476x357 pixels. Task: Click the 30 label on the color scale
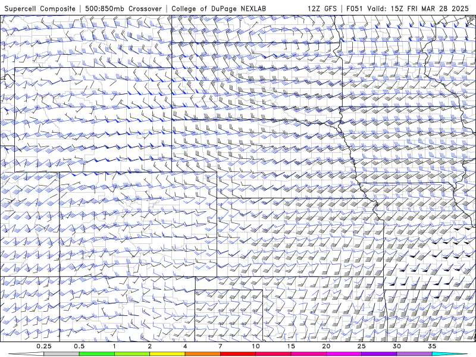point(396,346)
